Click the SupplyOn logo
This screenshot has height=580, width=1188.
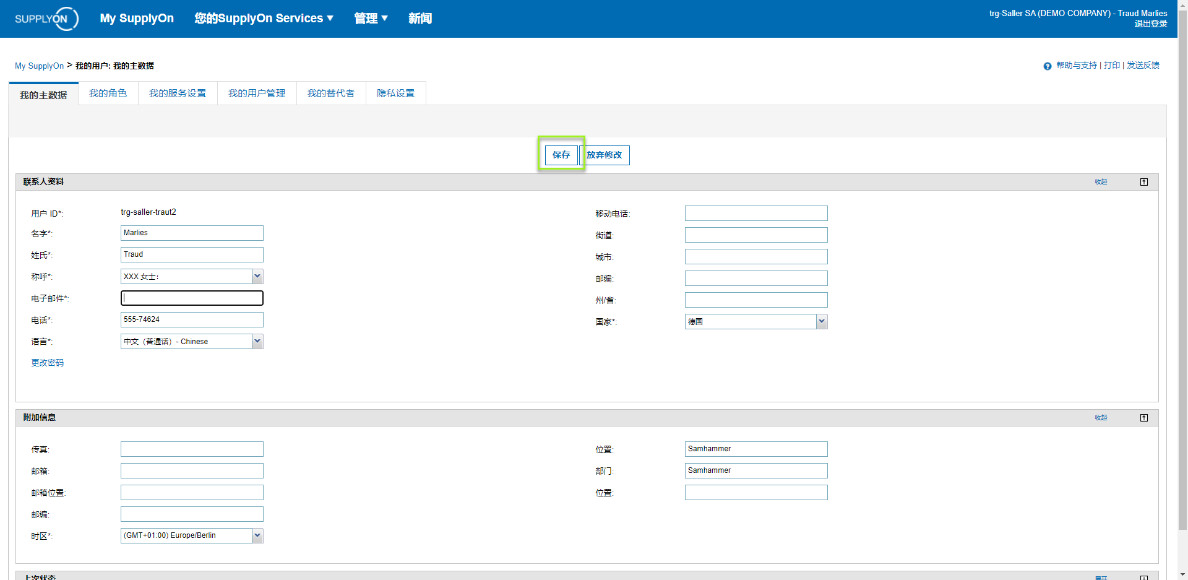pyautogui.click(x=46, y=19)
